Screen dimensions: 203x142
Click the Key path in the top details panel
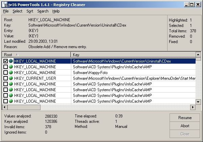tap(77, 25)
